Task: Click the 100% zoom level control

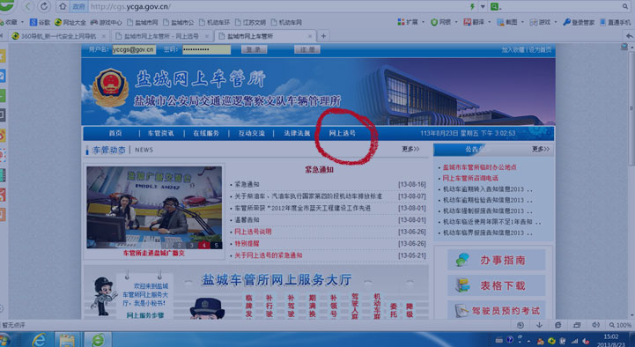Action: [x=620, y=325]
